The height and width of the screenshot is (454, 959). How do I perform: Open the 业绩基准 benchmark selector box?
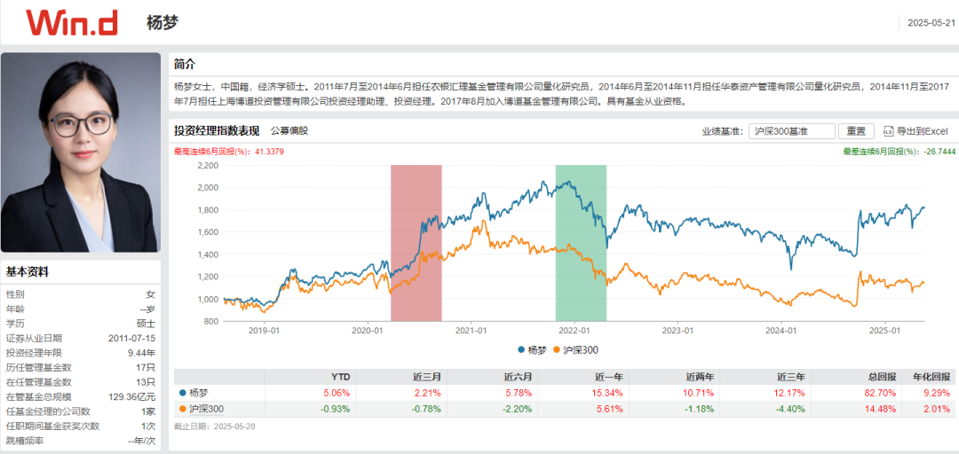pos(791,131)
